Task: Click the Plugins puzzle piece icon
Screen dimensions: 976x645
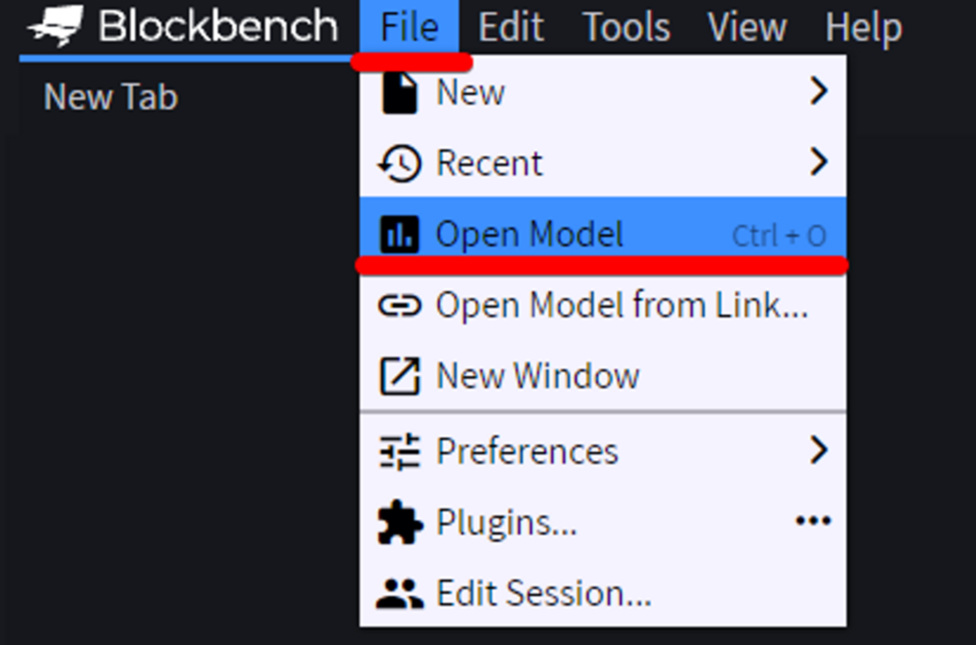Action: [x=399, y=523]
